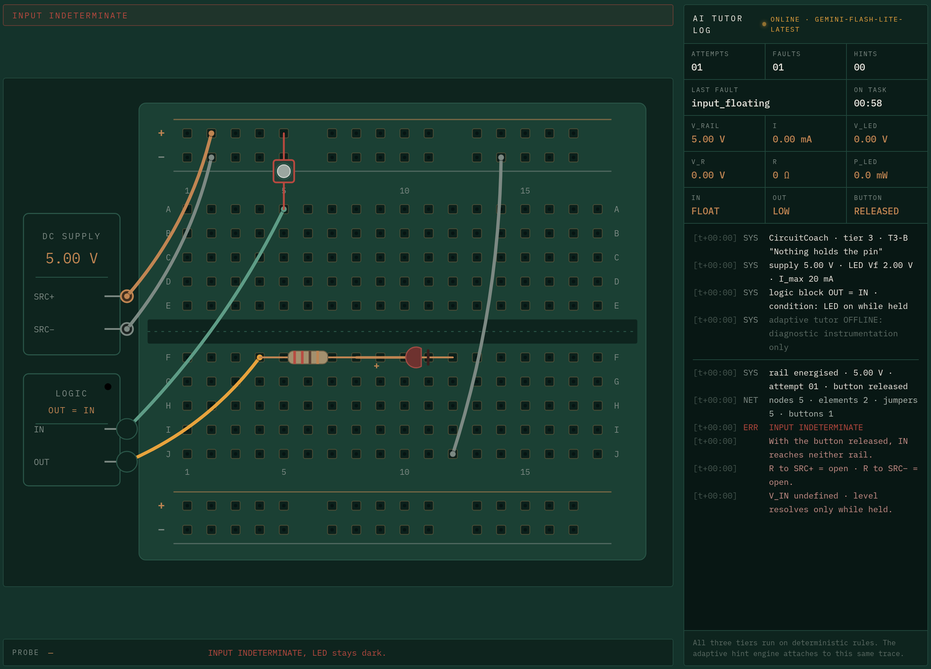Click the FAULTS 01 cell
This screenshot has width=931, height=669.
(805, 61)
